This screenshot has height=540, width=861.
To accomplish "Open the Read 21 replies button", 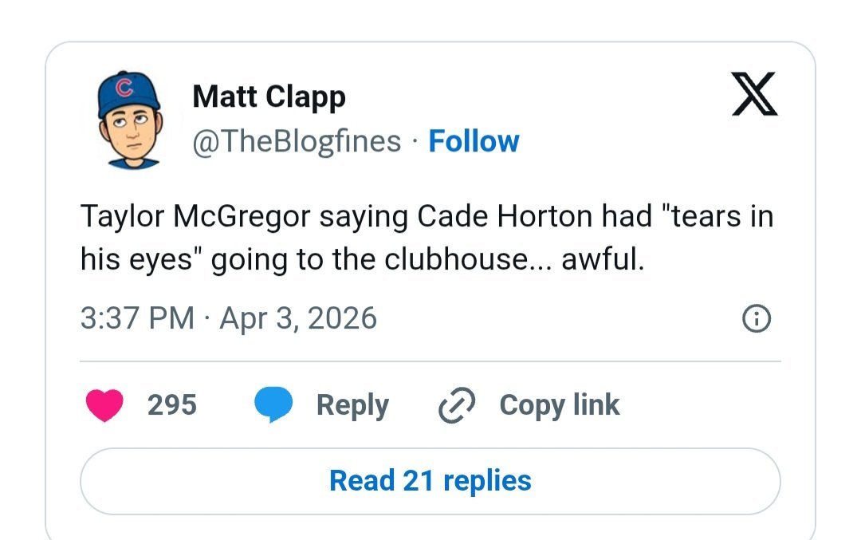I will [x=430, y=481].
